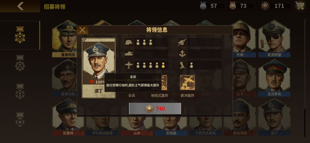Viewport: 310px width, 143px height.
Task: Click the artillery cannon stat icon
Action: coord(182,42)
